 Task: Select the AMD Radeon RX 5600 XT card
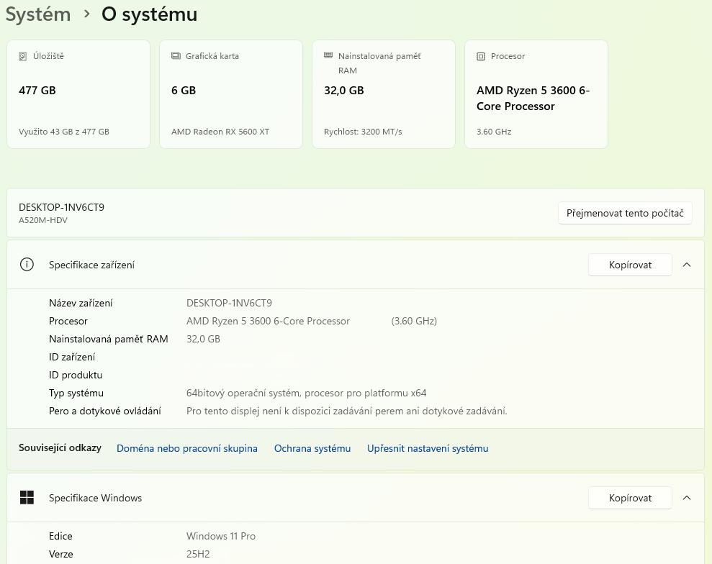[x=231, y=94]
